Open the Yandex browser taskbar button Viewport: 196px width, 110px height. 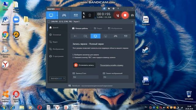coord(57,107)
